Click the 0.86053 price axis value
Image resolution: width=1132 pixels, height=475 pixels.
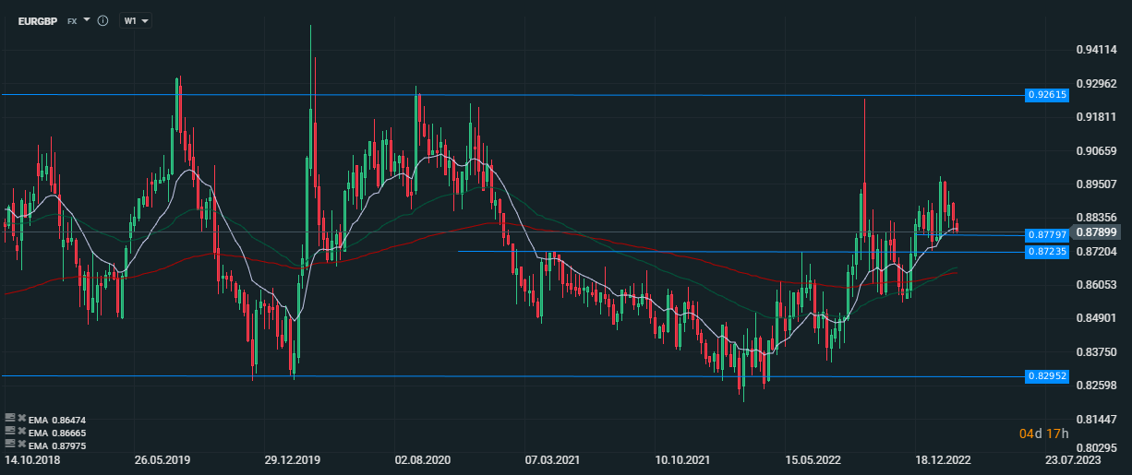[1097, 285]
